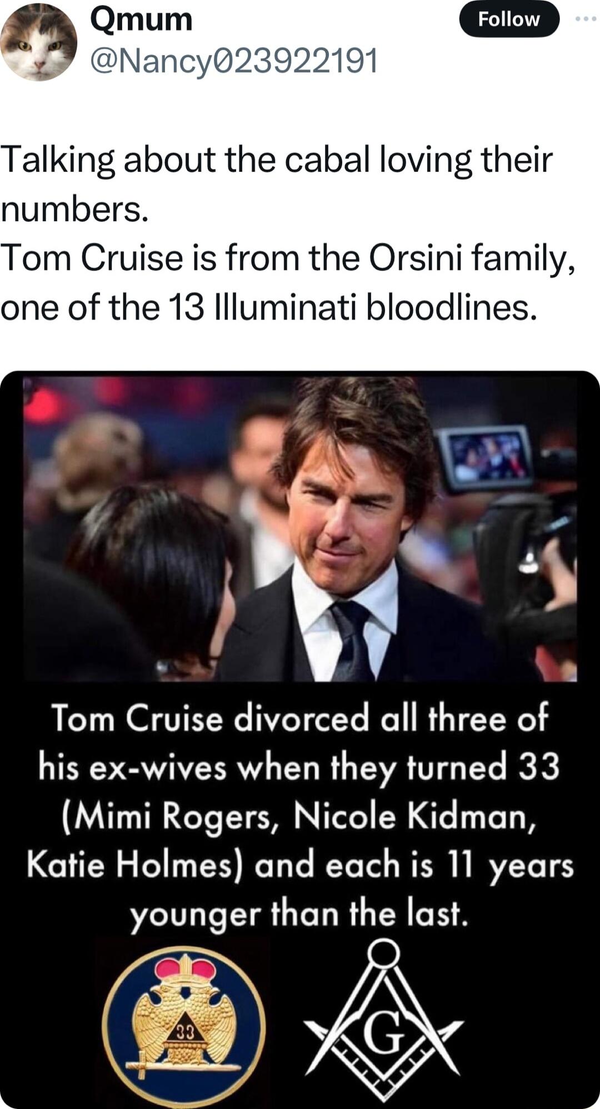Click the number 33 on the medallion
Image resolution: width=600 pixels, height=1109 pixels.
tap(186, 1030)
